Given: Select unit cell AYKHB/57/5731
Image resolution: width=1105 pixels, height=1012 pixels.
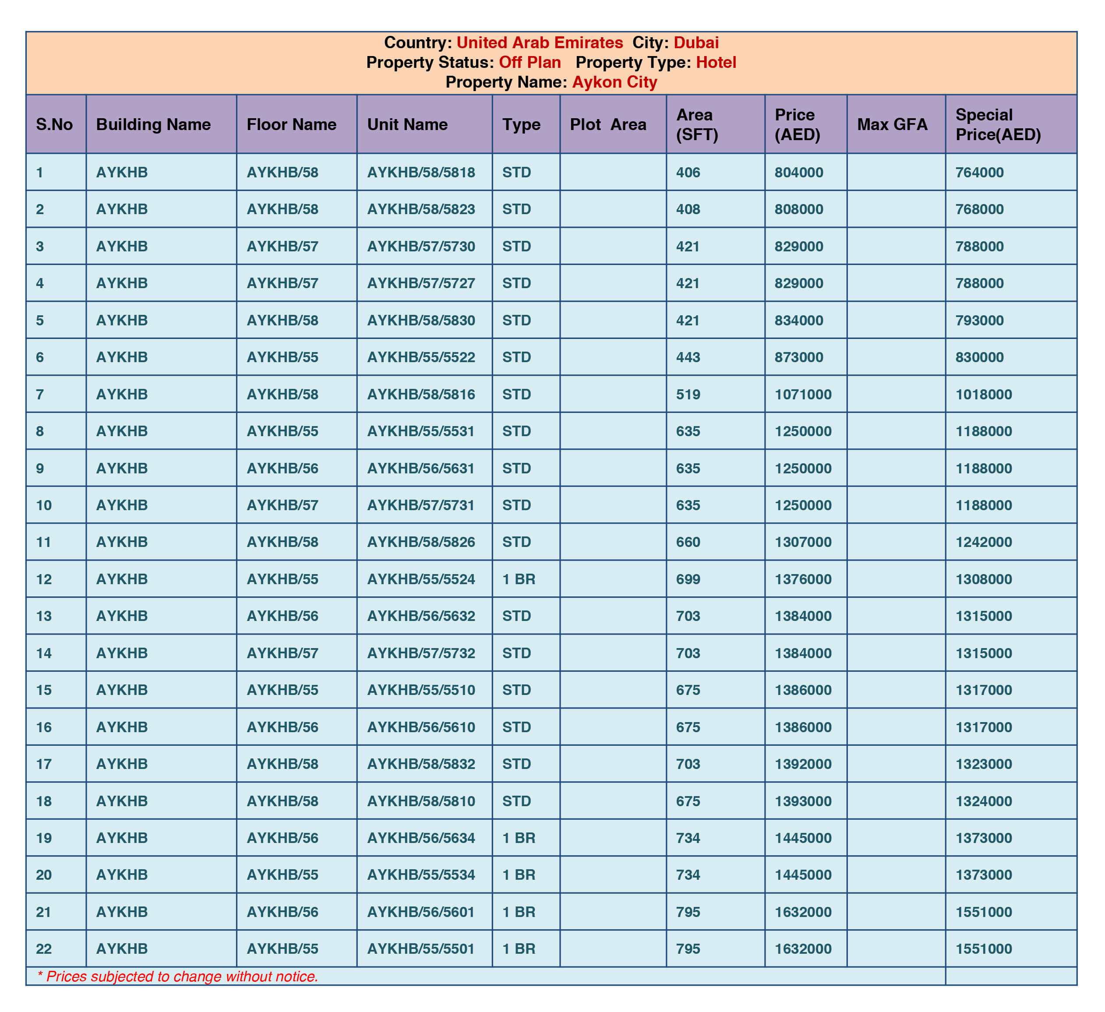Looking at the screenshot, I should tap(425, 505).
